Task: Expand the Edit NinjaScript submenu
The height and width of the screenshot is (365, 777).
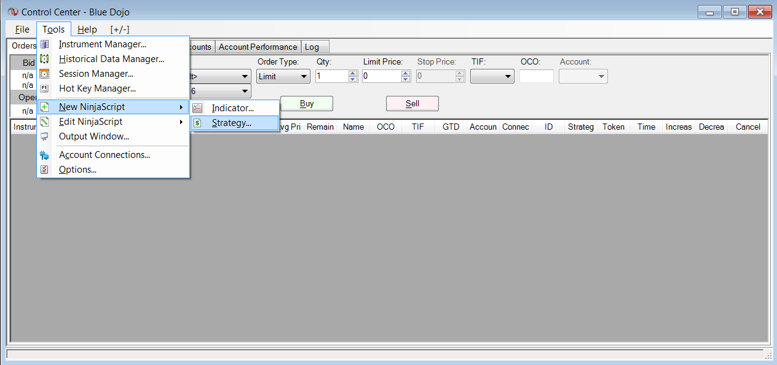Action: tap(114, 122)
